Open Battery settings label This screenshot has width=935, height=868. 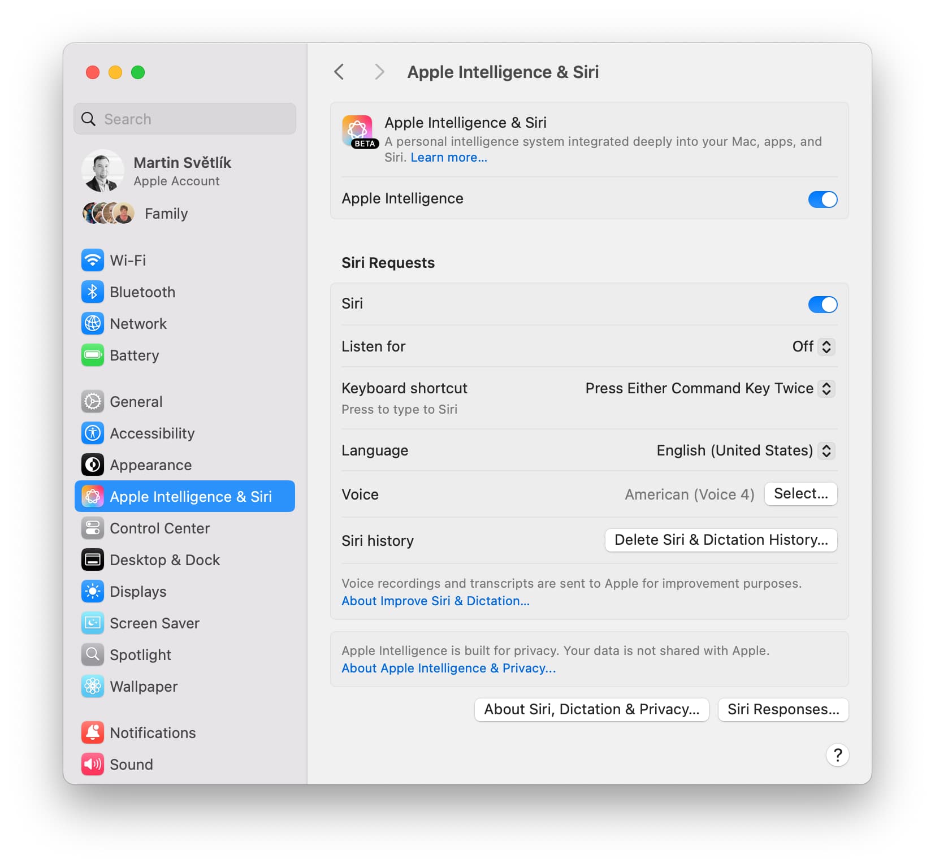pos(135,355)
